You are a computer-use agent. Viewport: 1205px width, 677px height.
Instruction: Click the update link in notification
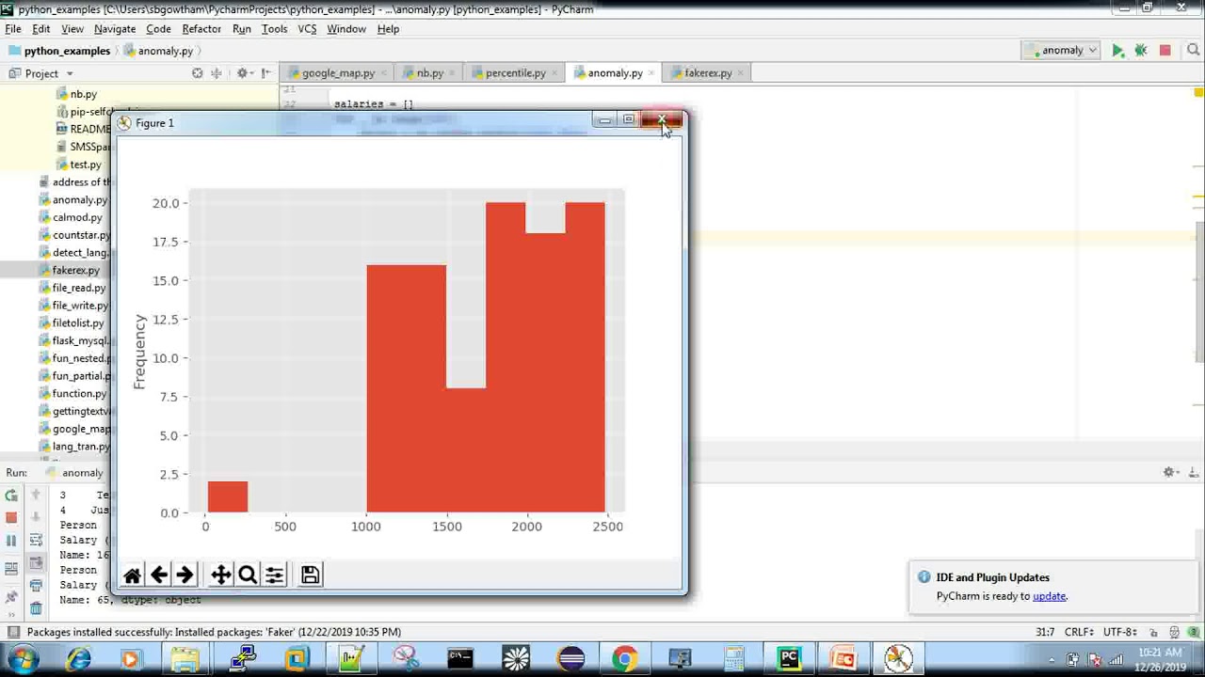coord(1049,596)
